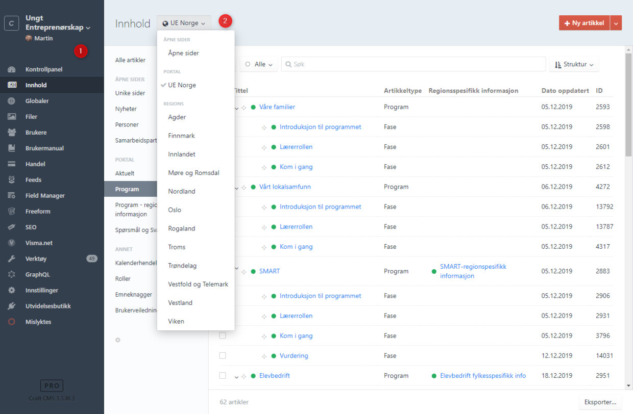633x414 pixels.
Task: Click the source settings gear icon
Action: (x=118, y=340)
